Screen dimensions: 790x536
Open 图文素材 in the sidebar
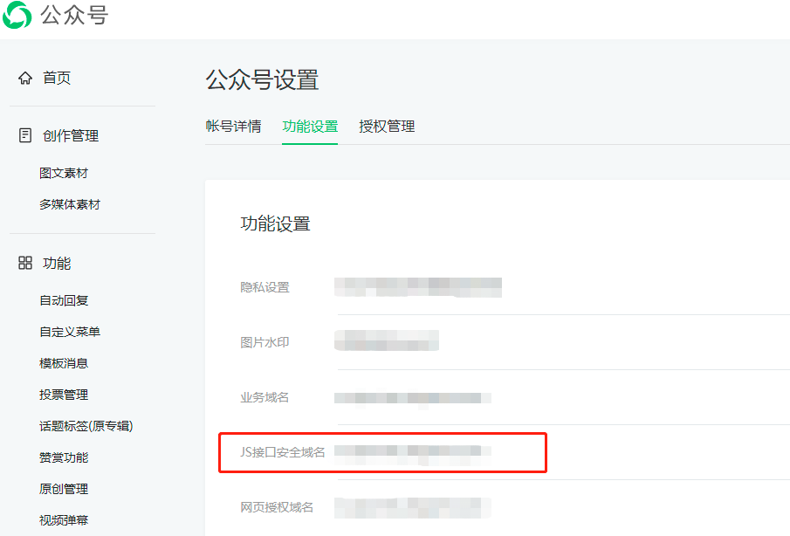click(64, 174)
